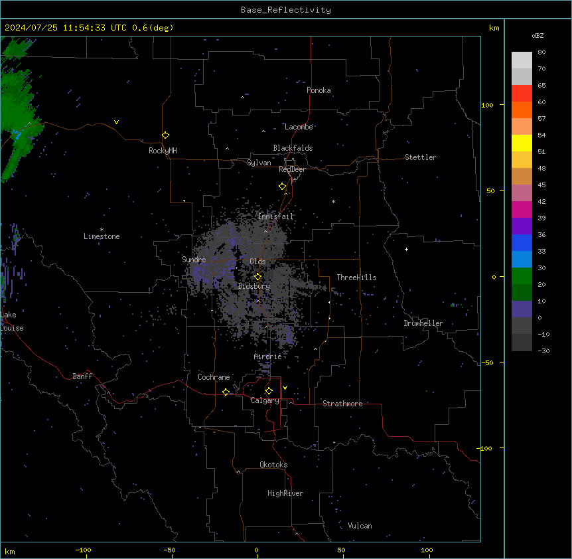
Task: Click the yellow diamond marker above Calgary label
Action: 269,391
